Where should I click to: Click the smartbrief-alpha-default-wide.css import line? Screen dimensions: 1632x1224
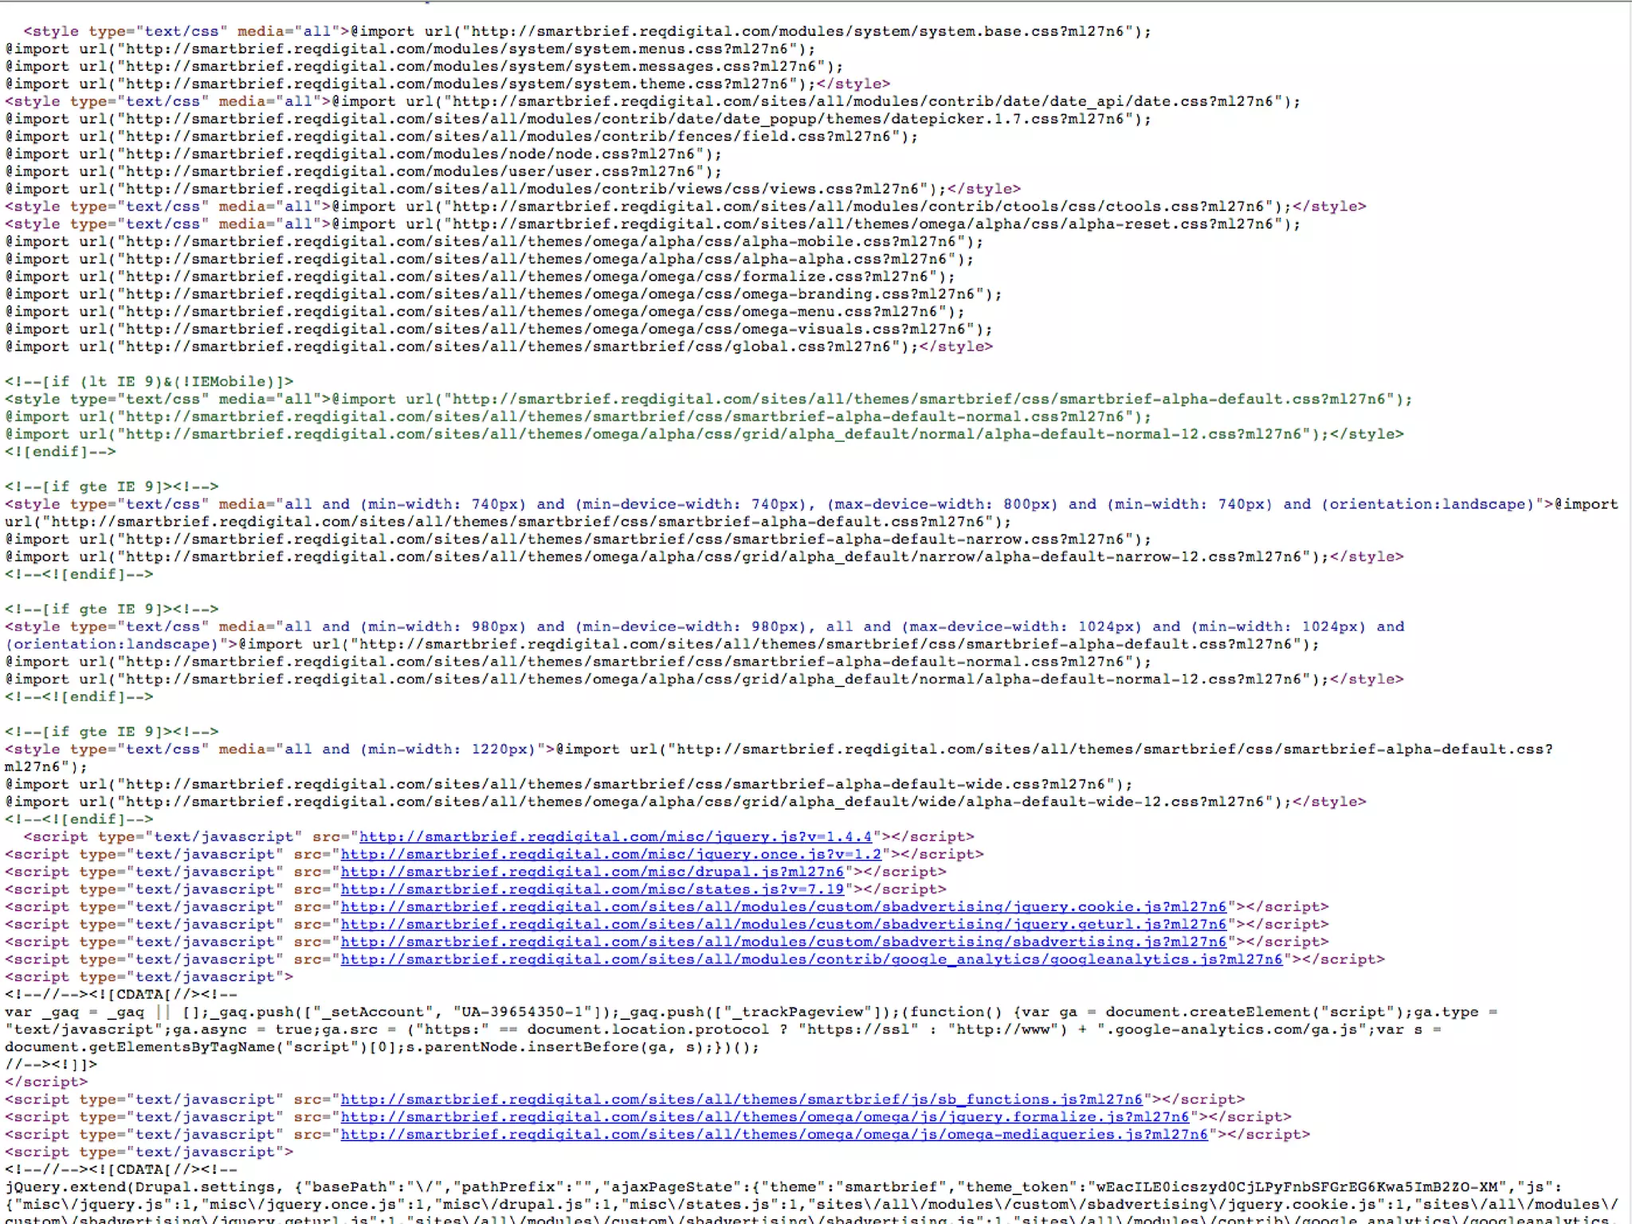[569, 785]
